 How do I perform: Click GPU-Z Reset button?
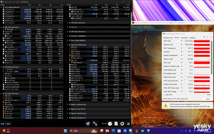pyautogui.click(x=209, y=95)
